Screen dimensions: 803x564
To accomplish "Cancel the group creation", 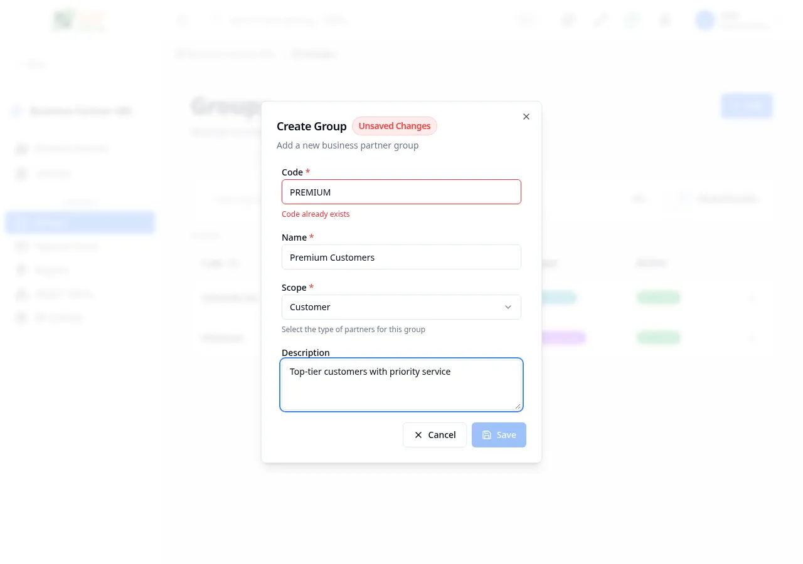I will coord(435,435).
